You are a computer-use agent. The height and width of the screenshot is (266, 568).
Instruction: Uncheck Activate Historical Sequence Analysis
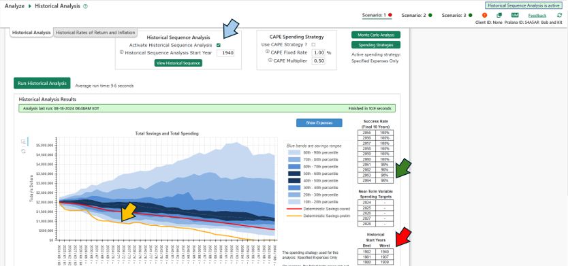[219, 45]
